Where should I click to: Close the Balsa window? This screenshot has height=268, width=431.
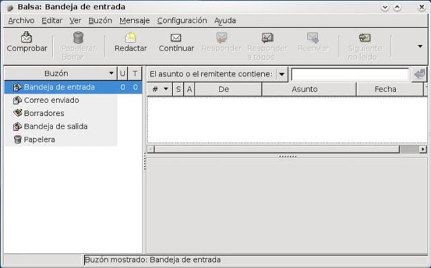click(x=422, y=7)
